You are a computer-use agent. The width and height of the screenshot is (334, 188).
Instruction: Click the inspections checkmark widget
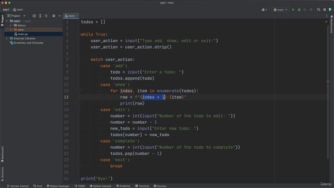click(x=326, y=22)
